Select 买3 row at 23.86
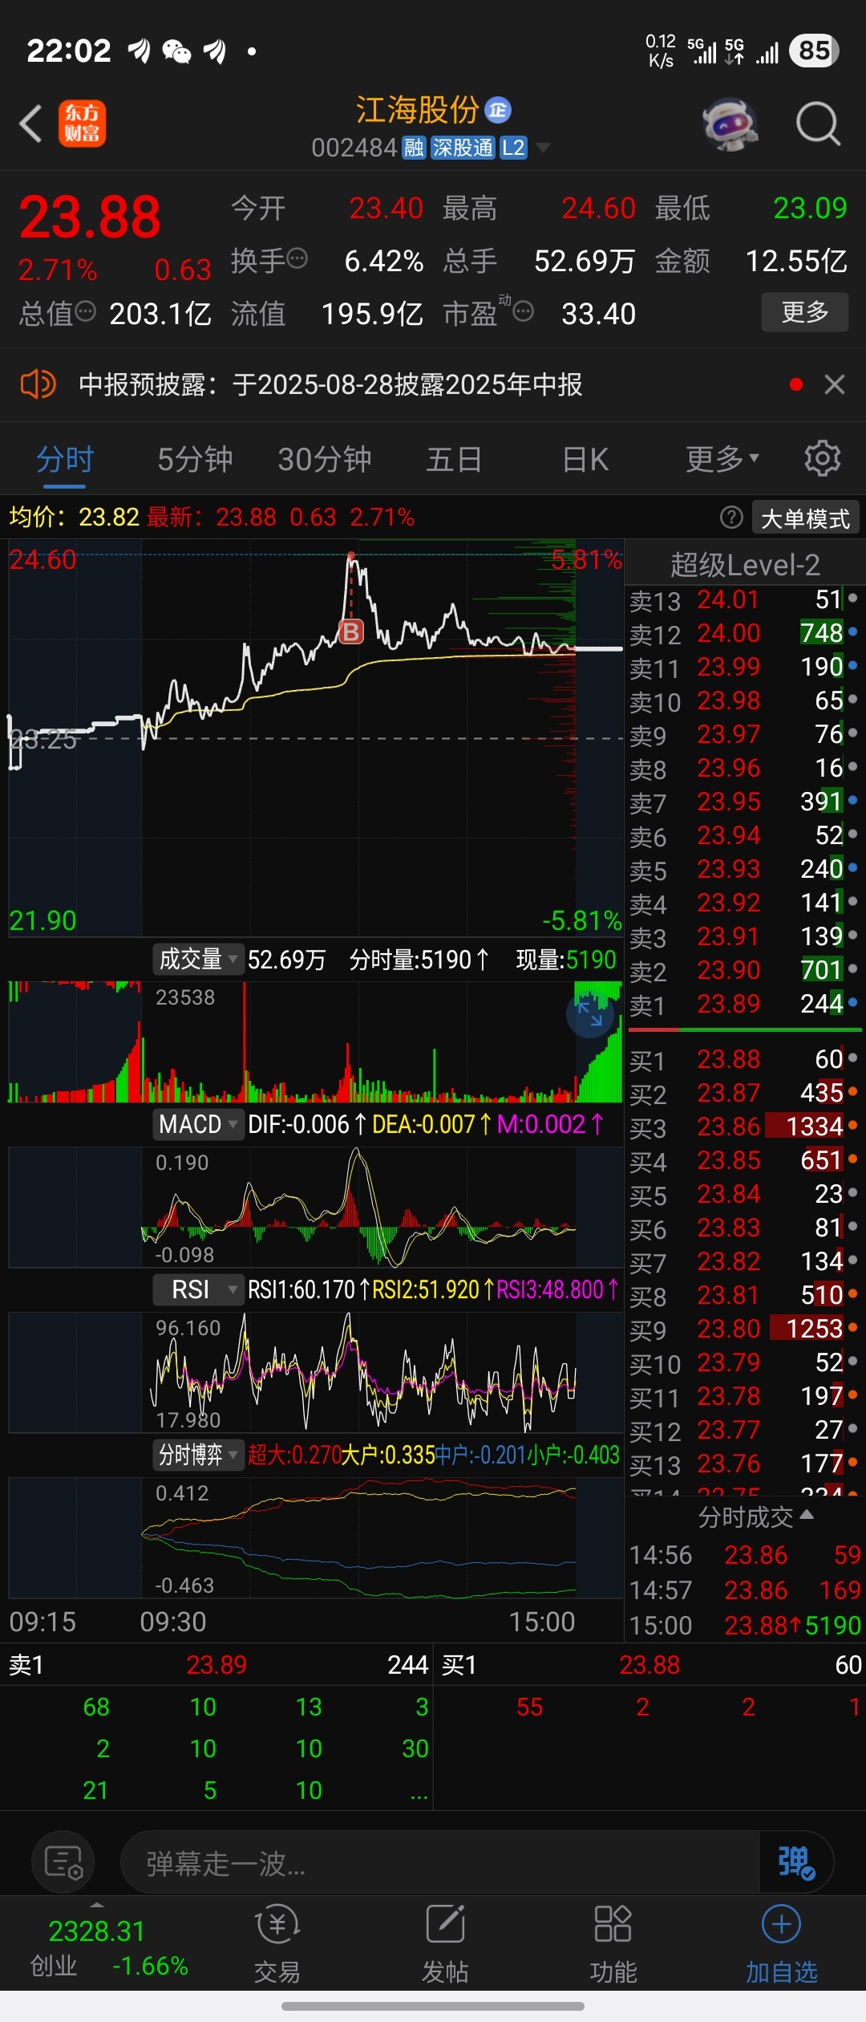Image resolution: width=866 pixels, height=2022 pixels. point(744,1127)
